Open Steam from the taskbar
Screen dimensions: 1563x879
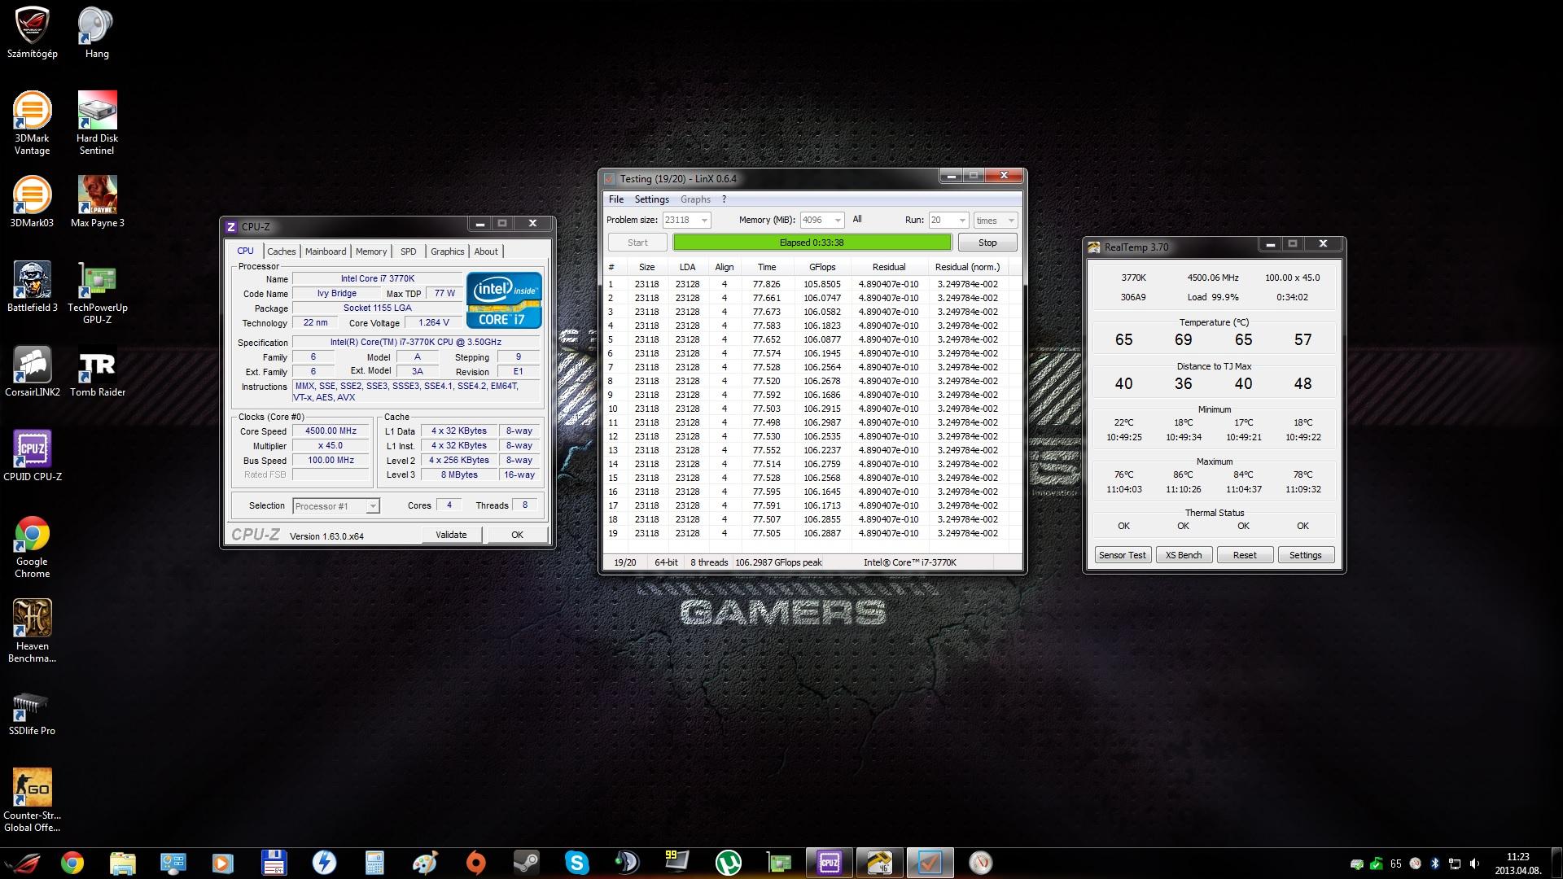coord(526,863)
